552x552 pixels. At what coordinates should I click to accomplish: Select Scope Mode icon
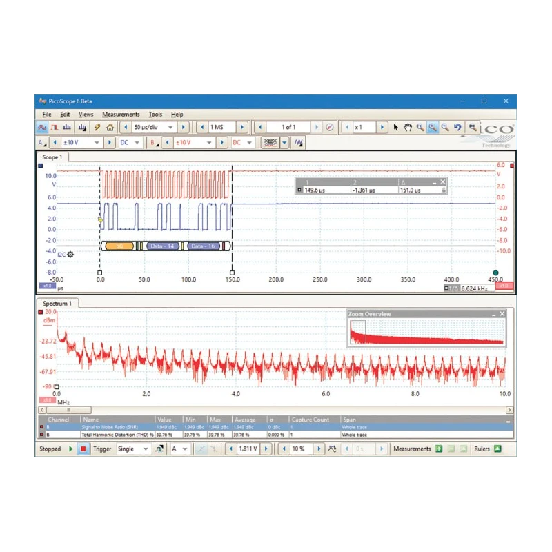tap(42, 128)
